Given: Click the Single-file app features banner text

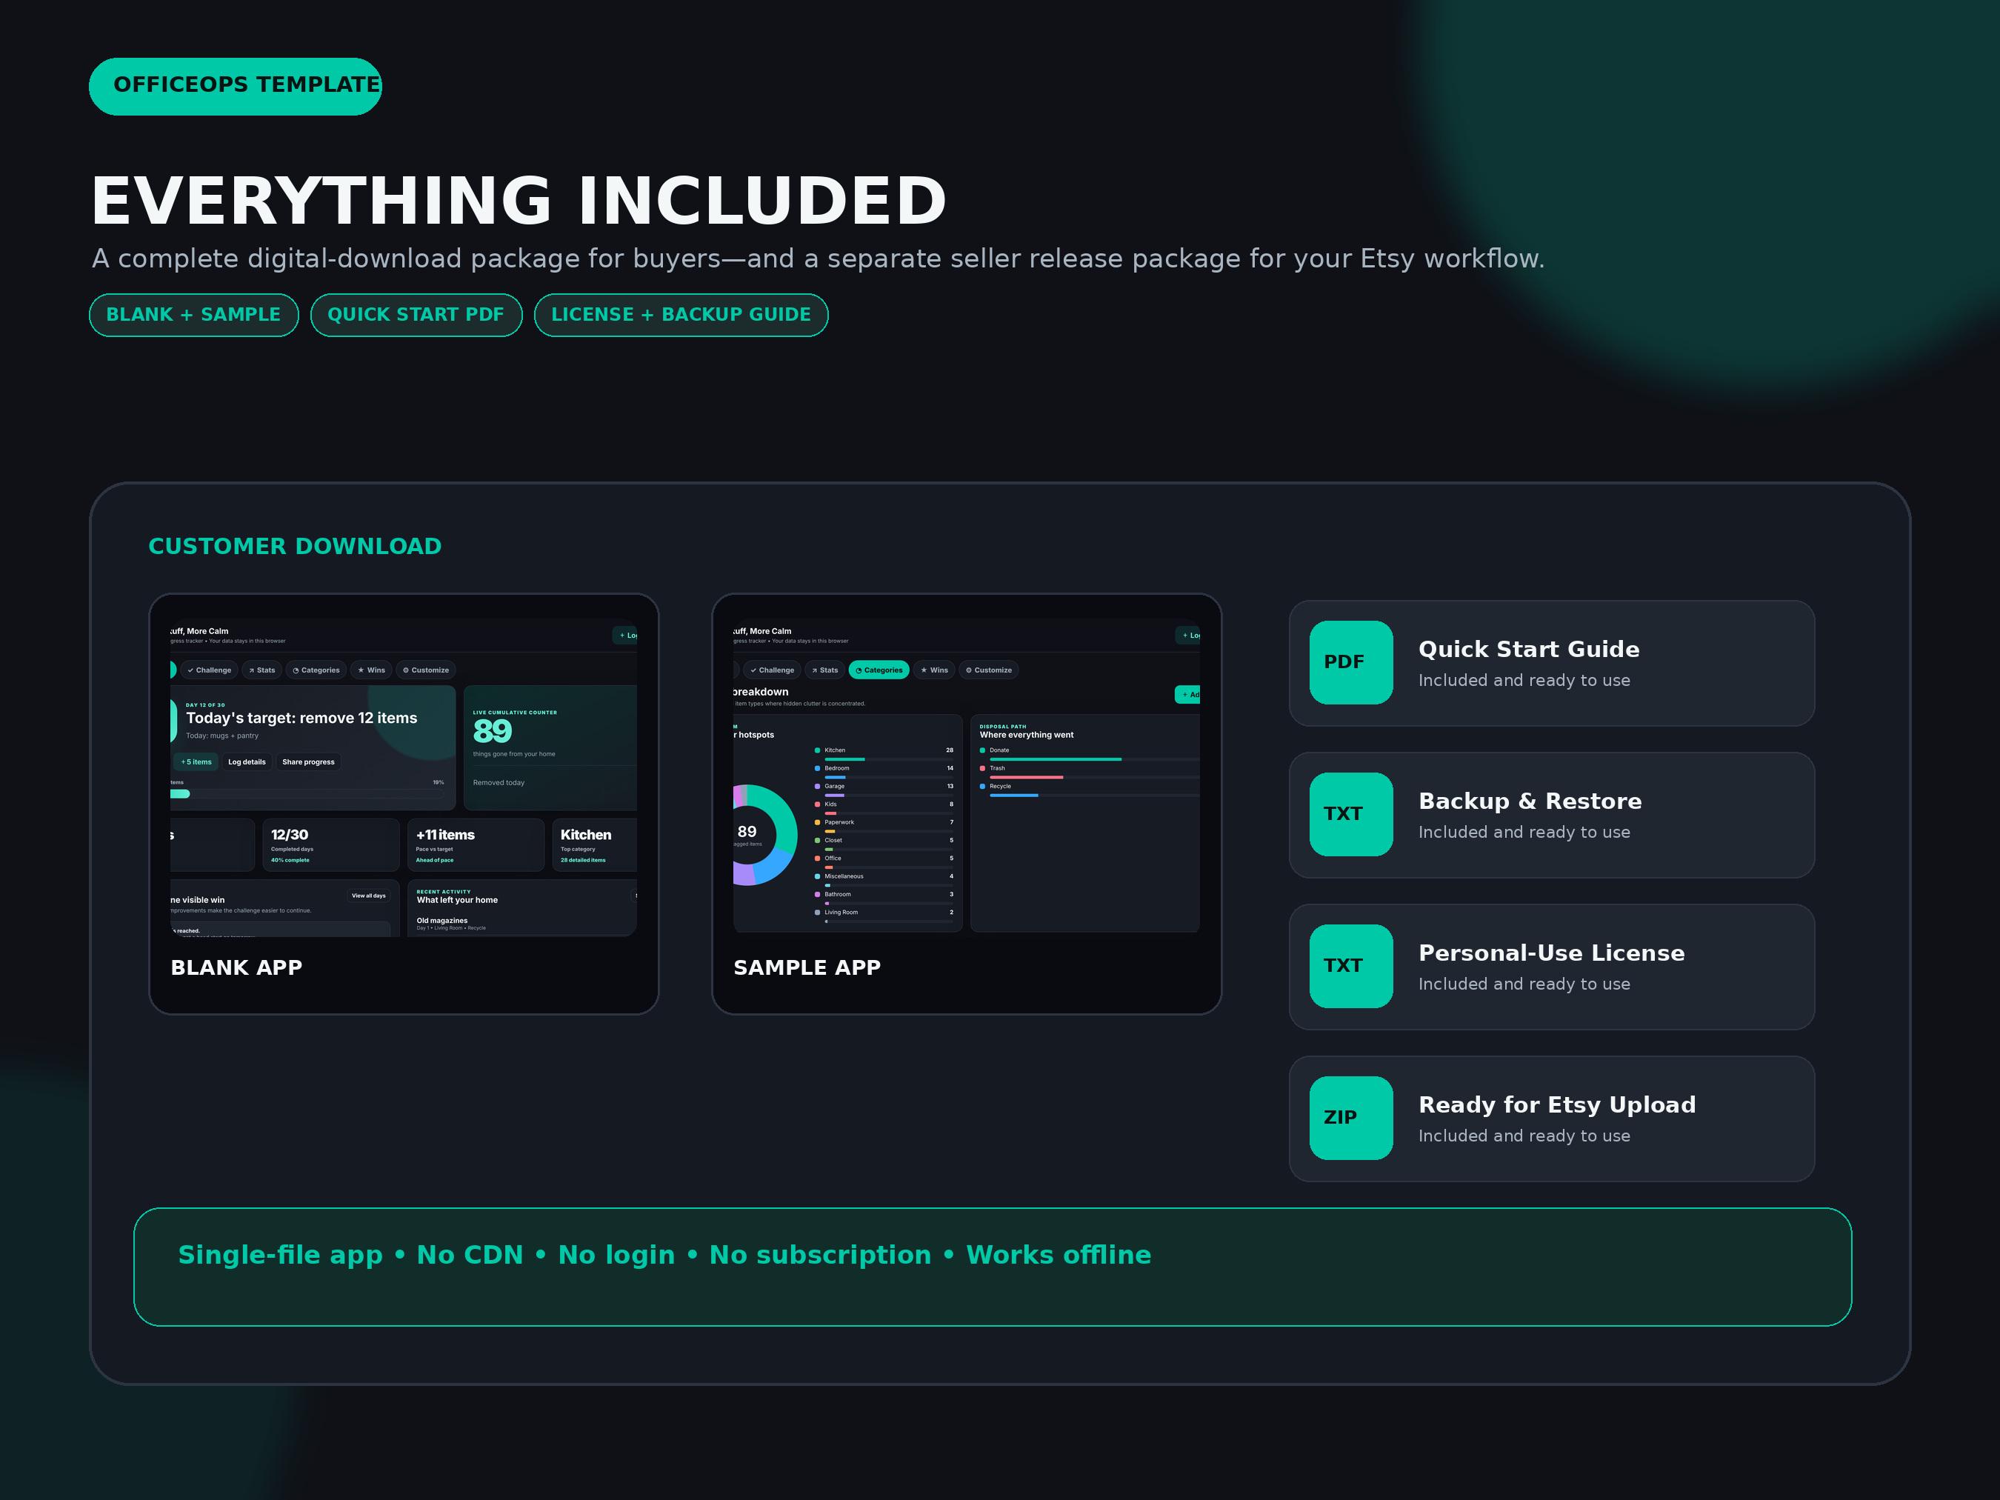Looking at the screenshot, I should 664,1255.
